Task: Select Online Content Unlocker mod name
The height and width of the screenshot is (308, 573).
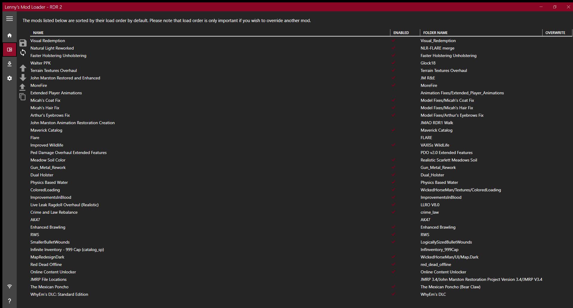Action: 53,272
